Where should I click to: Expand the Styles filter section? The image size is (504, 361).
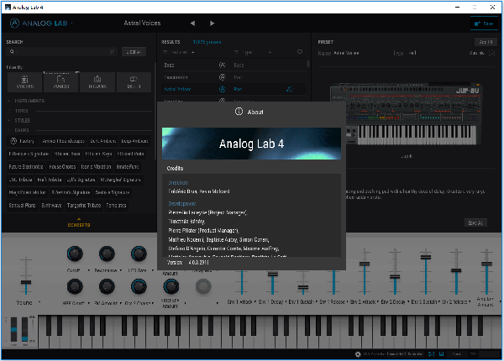pyautogui.click(x=19, y=120)
